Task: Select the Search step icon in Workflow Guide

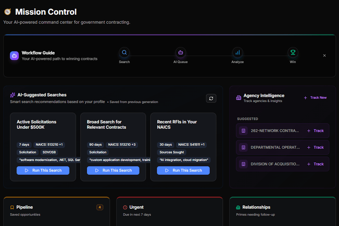Action: [x=124, y=52]
